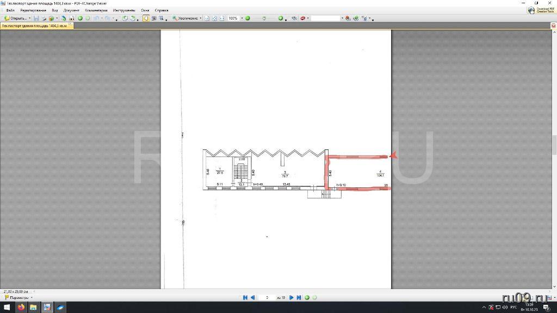Click the Save icon in the toolbar
Image resolution: width=557 pixels, height=313 pixels.
(x=36, y=18)
